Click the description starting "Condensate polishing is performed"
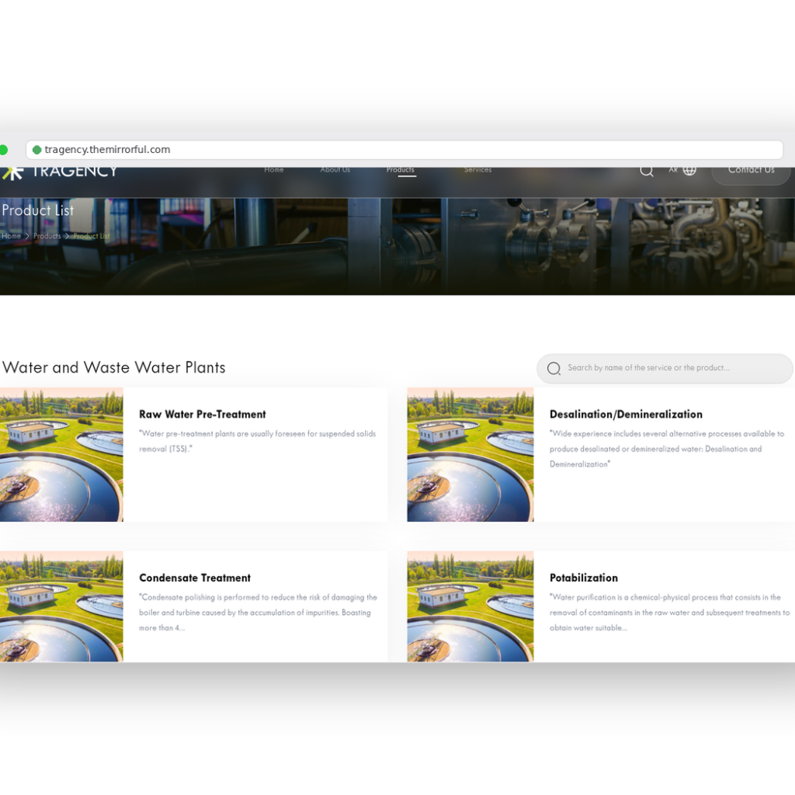This screenshot has width=795, height=795. pos(258,613)
